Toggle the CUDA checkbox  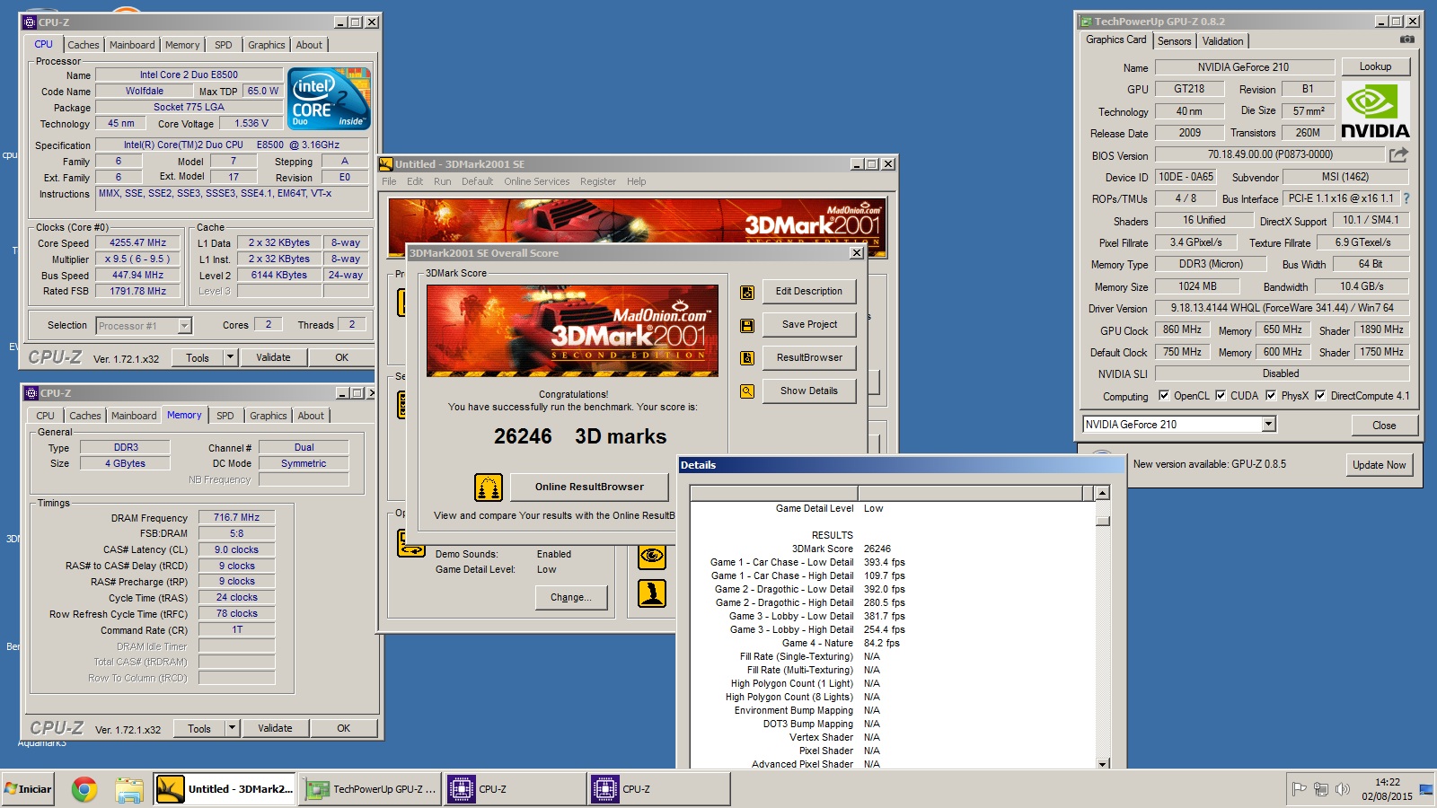click(x=1221, y=395)
